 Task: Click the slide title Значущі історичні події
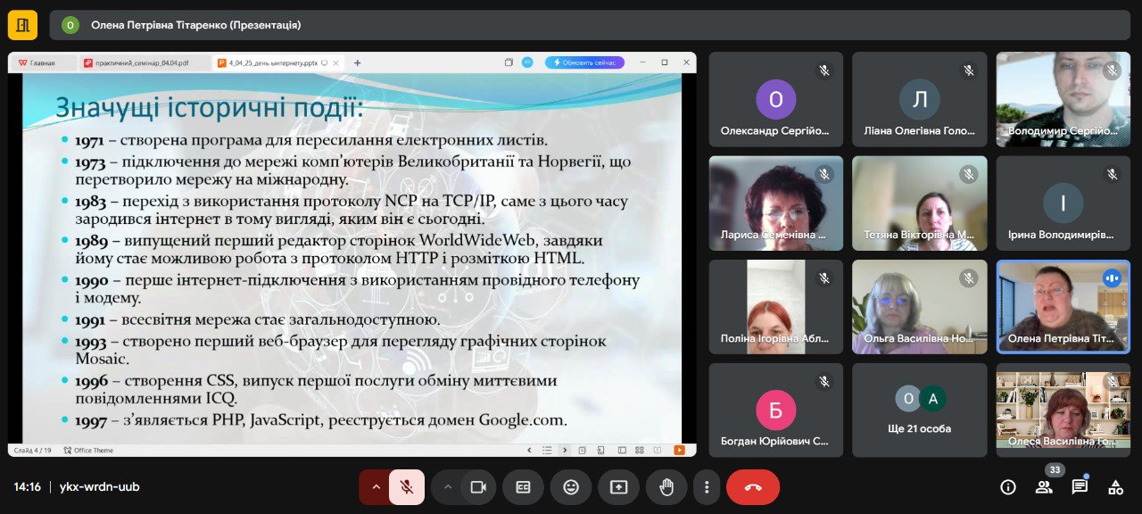[210, 108]
